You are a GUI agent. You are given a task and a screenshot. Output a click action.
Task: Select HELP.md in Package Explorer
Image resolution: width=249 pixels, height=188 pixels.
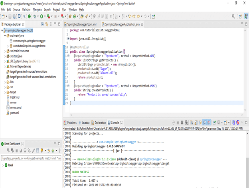coord(14,97)
